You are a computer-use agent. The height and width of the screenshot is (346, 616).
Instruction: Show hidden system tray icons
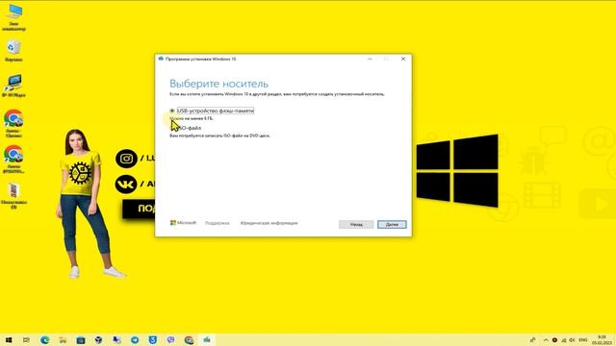click(546, 340)
